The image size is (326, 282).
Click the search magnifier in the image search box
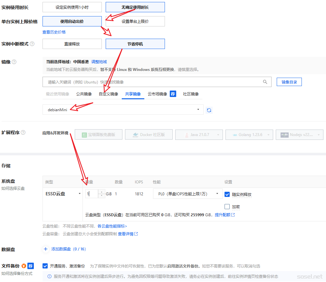[265, 82]
